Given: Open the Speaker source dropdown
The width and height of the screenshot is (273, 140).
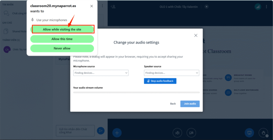Looking at the screenshot, I should 171,73.
